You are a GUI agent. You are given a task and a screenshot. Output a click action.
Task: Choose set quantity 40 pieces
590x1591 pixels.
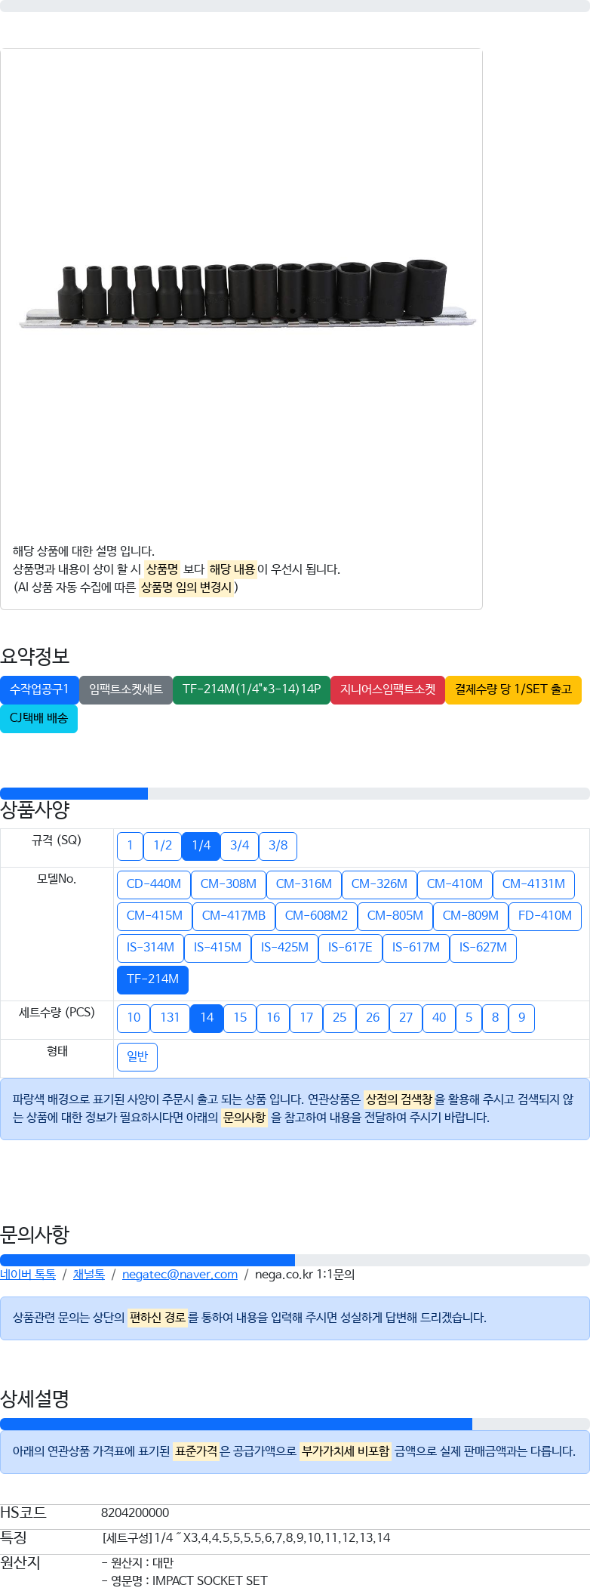pos(439,1018)
